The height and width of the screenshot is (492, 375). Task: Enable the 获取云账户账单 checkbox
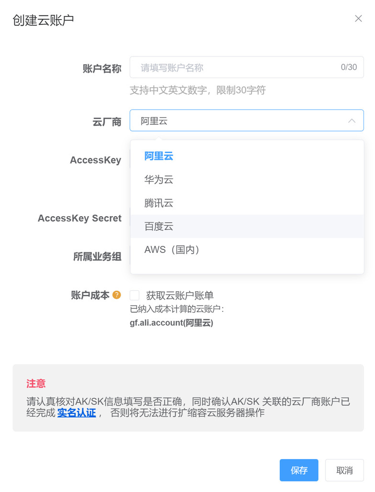pyautogui.click(x=134, y=295)
